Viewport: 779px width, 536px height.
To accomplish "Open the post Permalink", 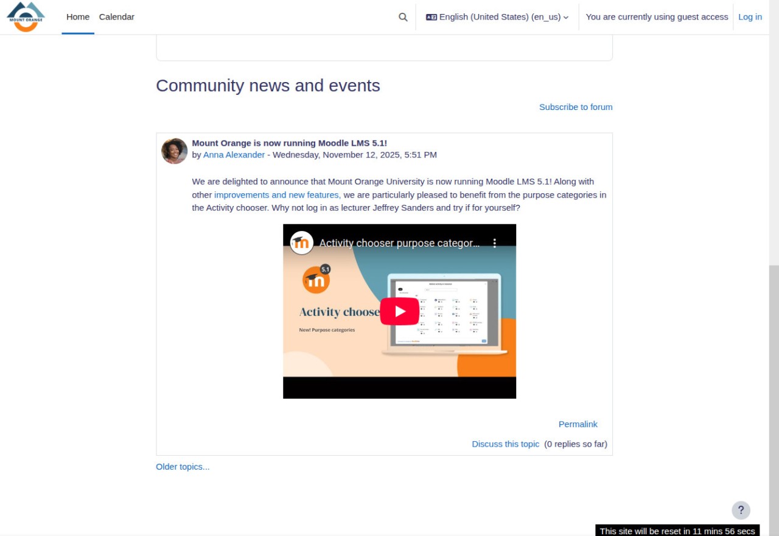I will point(578,424).
